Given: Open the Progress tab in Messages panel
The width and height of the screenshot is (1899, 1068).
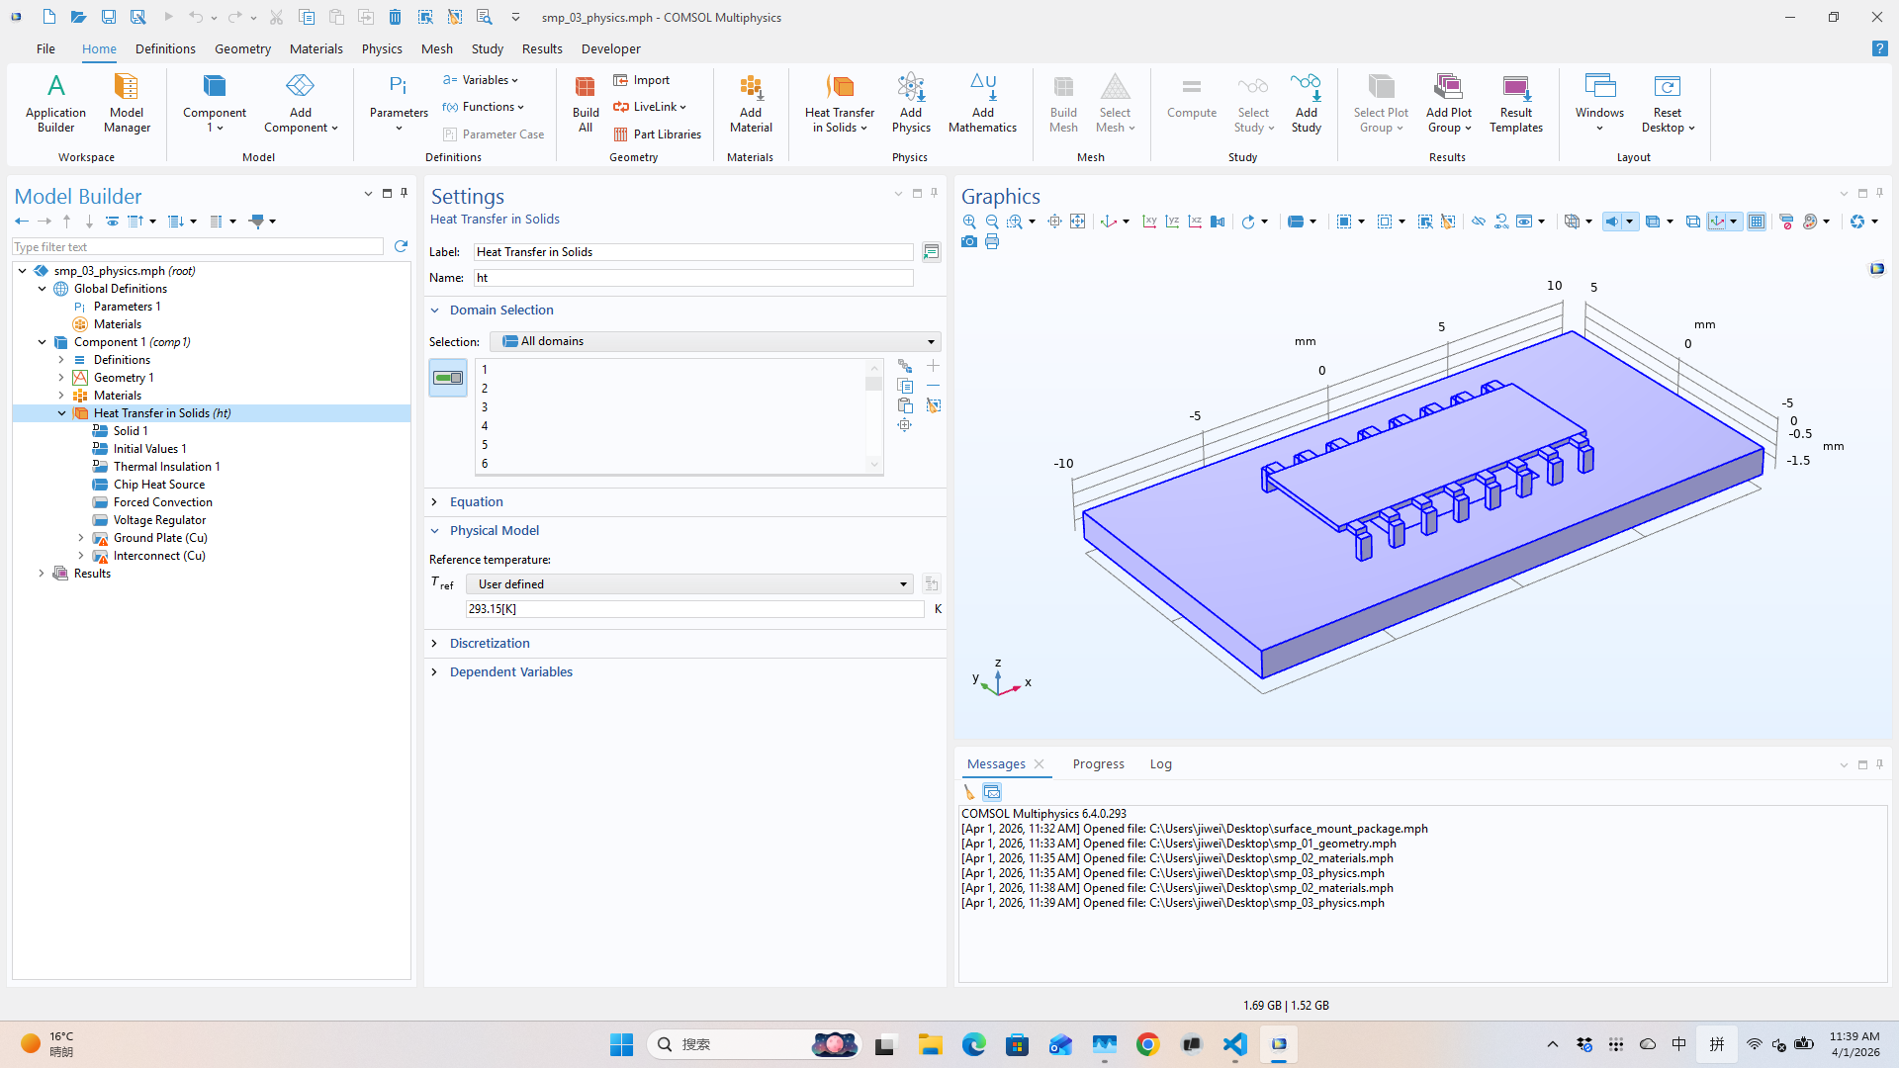Looking at the screenshot, I should pos(1098,763).
